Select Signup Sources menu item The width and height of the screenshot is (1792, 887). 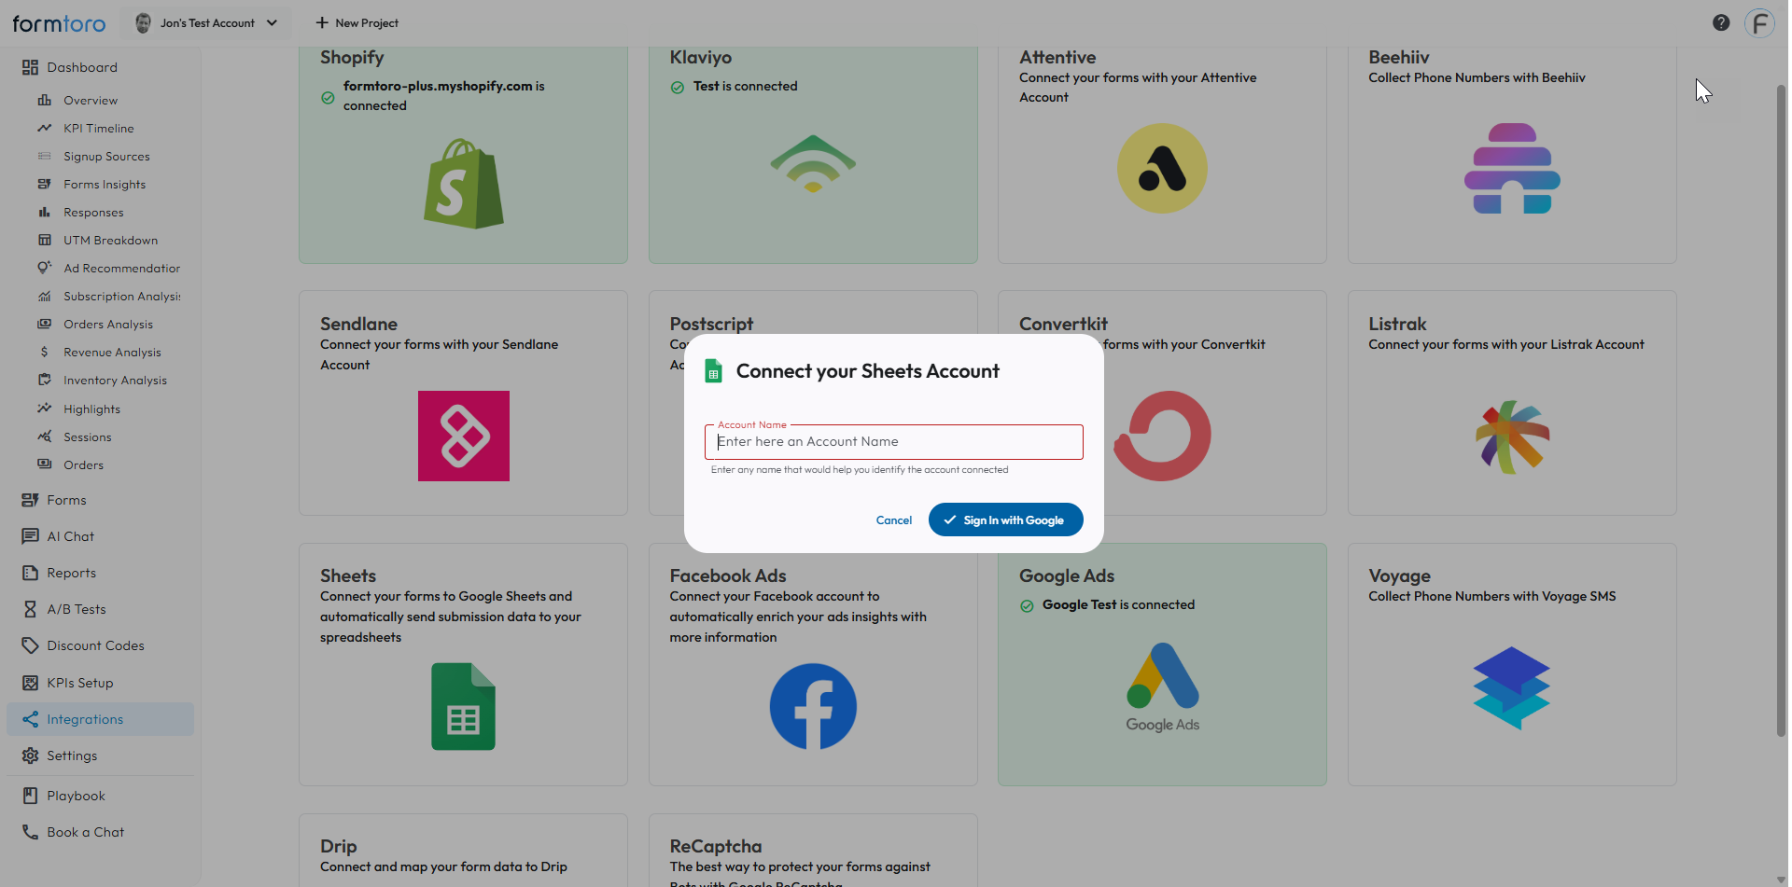tap(106, 157)
